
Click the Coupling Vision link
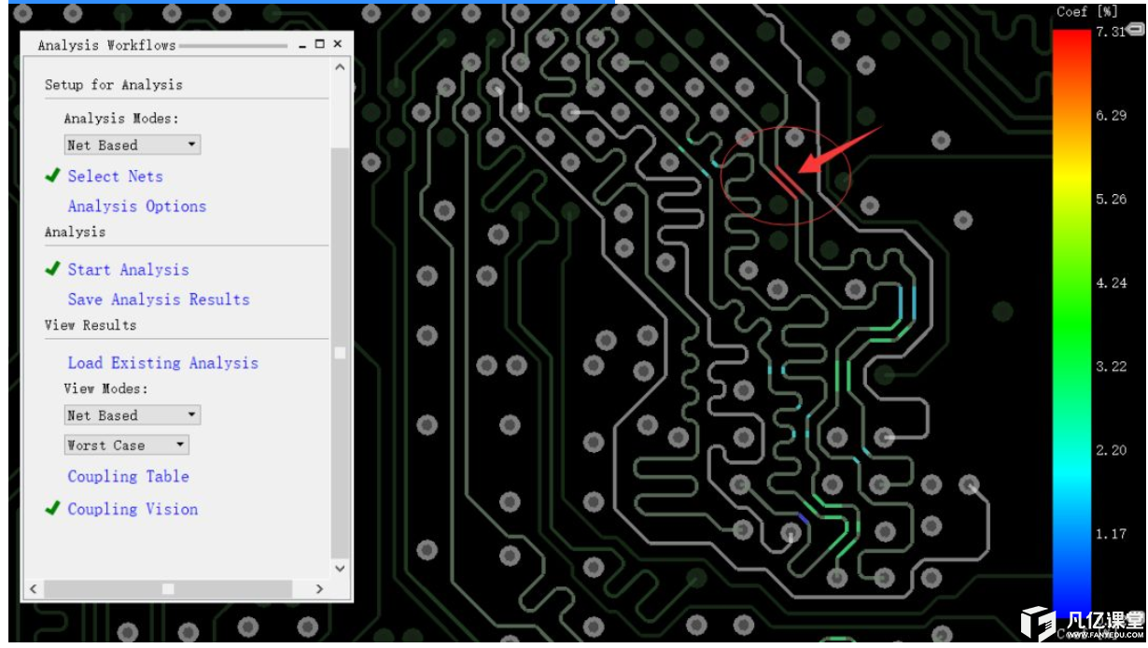pos(133,509)
